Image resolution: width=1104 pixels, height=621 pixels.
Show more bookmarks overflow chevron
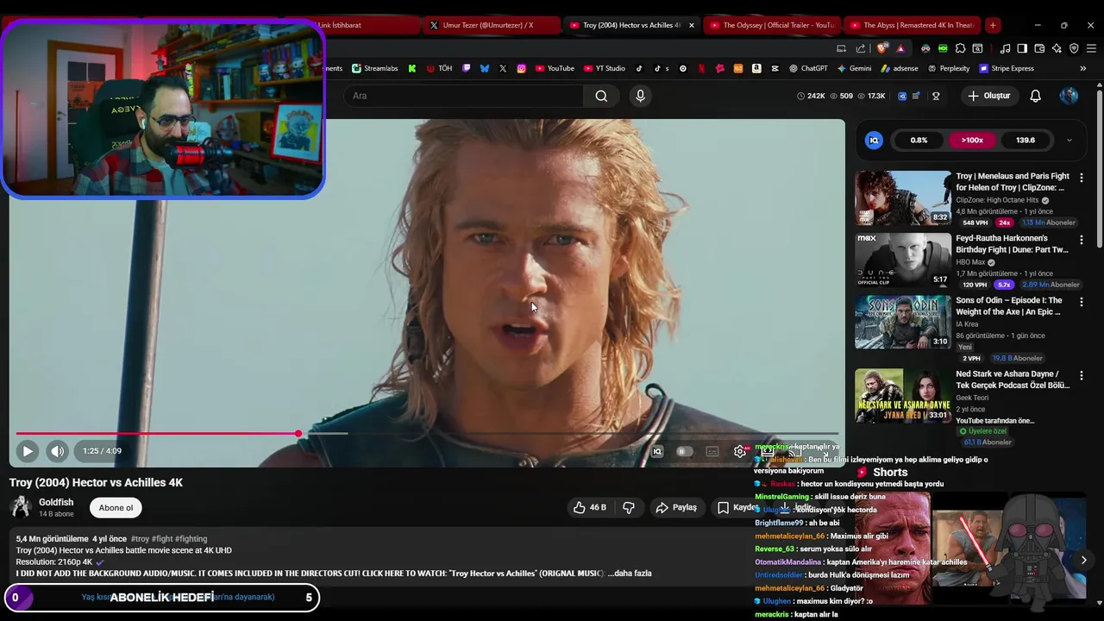tap(1083, 68)
